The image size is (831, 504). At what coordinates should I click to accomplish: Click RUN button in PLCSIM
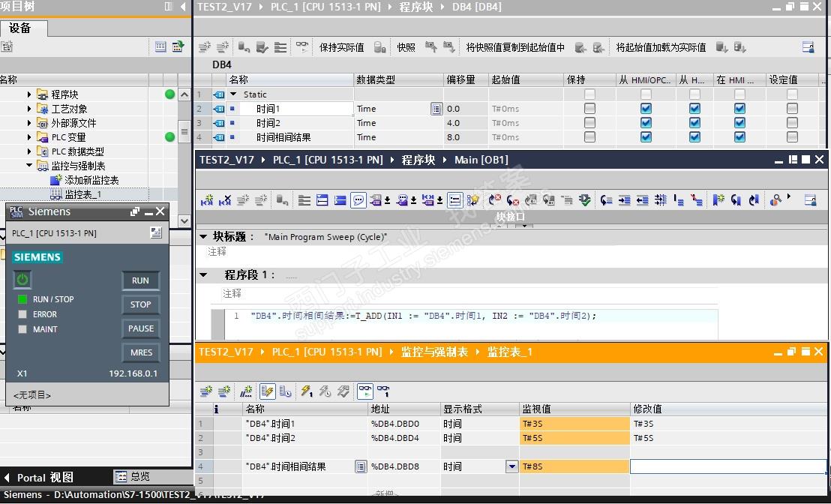140,280
